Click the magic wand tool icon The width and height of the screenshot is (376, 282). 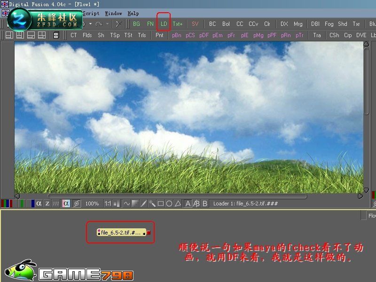coord(152,204)
